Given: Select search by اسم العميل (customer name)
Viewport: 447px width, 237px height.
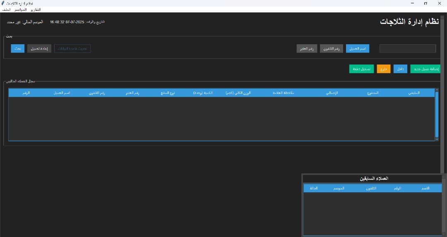Looking at the screenshot, I should coord(357,48).
